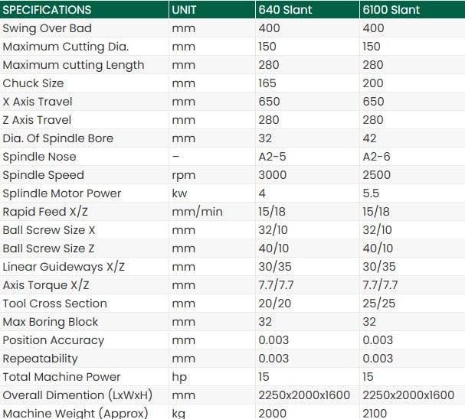Viewport: 465px width, 419px height.
Task: Click the 2000 machine weight value
Action: 273,414
